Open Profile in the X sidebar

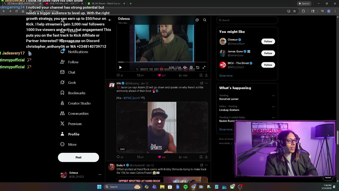(70, 134)
